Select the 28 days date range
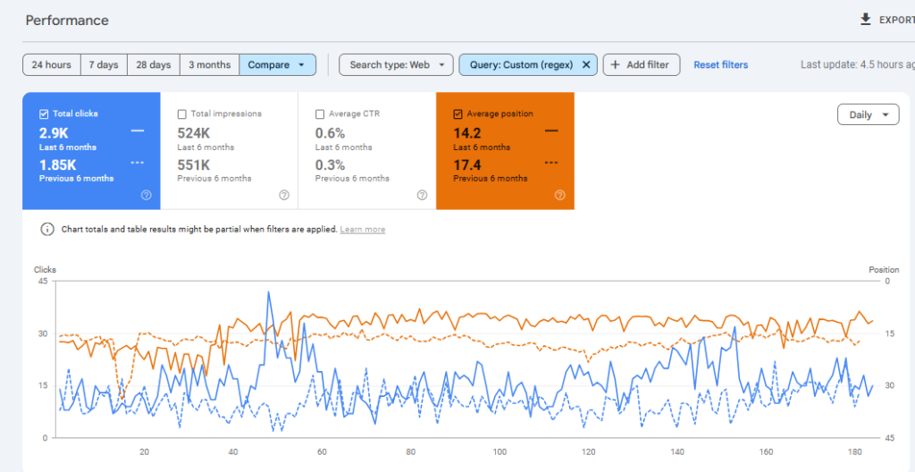915x472 pixels. [x=153, y=64]
